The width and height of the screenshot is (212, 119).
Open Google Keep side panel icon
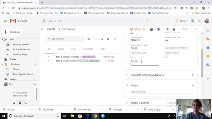(208, 56)
